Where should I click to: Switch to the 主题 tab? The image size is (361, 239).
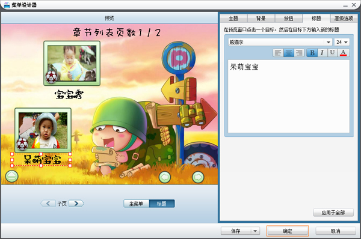coord(233,19)
